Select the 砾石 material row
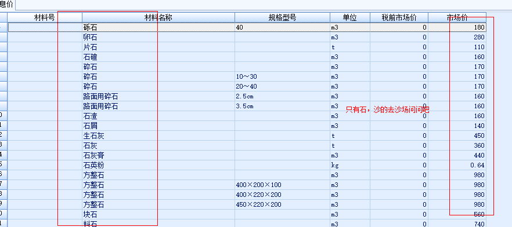This screenshot has height=227, width=512. click(x=247, y=27)
